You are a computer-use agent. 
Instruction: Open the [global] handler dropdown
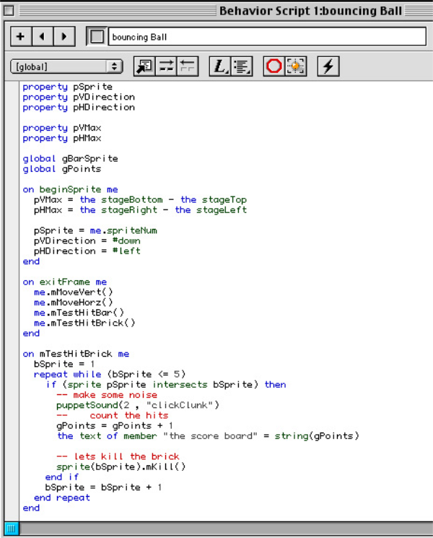(66, 66)
